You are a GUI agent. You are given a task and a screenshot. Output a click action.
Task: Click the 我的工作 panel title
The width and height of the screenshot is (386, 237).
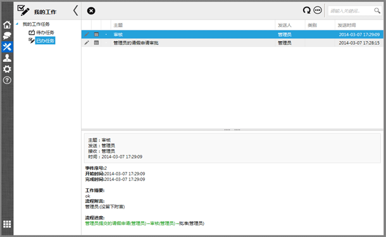tap(46, 12)
